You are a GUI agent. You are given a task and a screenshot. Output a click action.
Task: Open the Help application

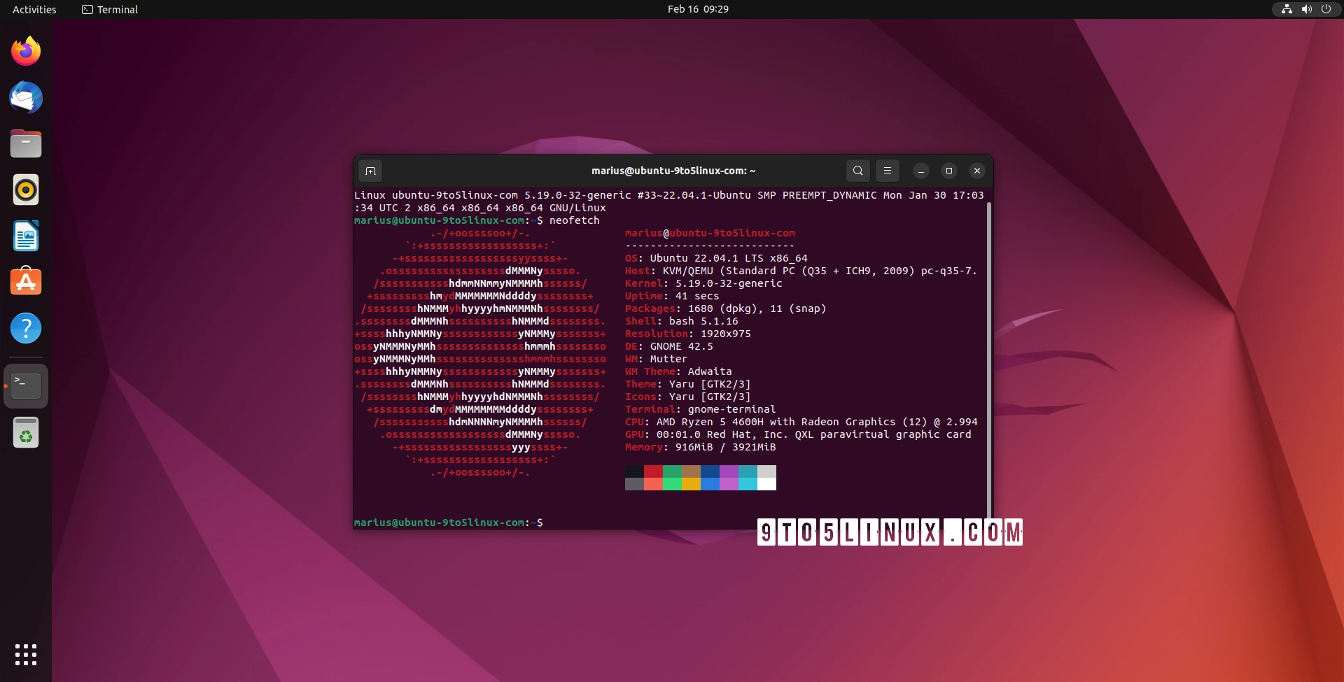click(x=26, y=328)
